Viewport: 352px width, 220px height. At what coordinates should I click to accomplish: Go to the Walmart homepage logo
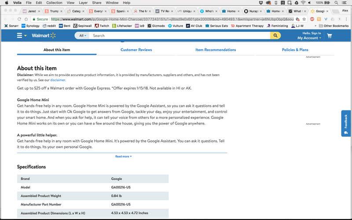pos(44,36)
